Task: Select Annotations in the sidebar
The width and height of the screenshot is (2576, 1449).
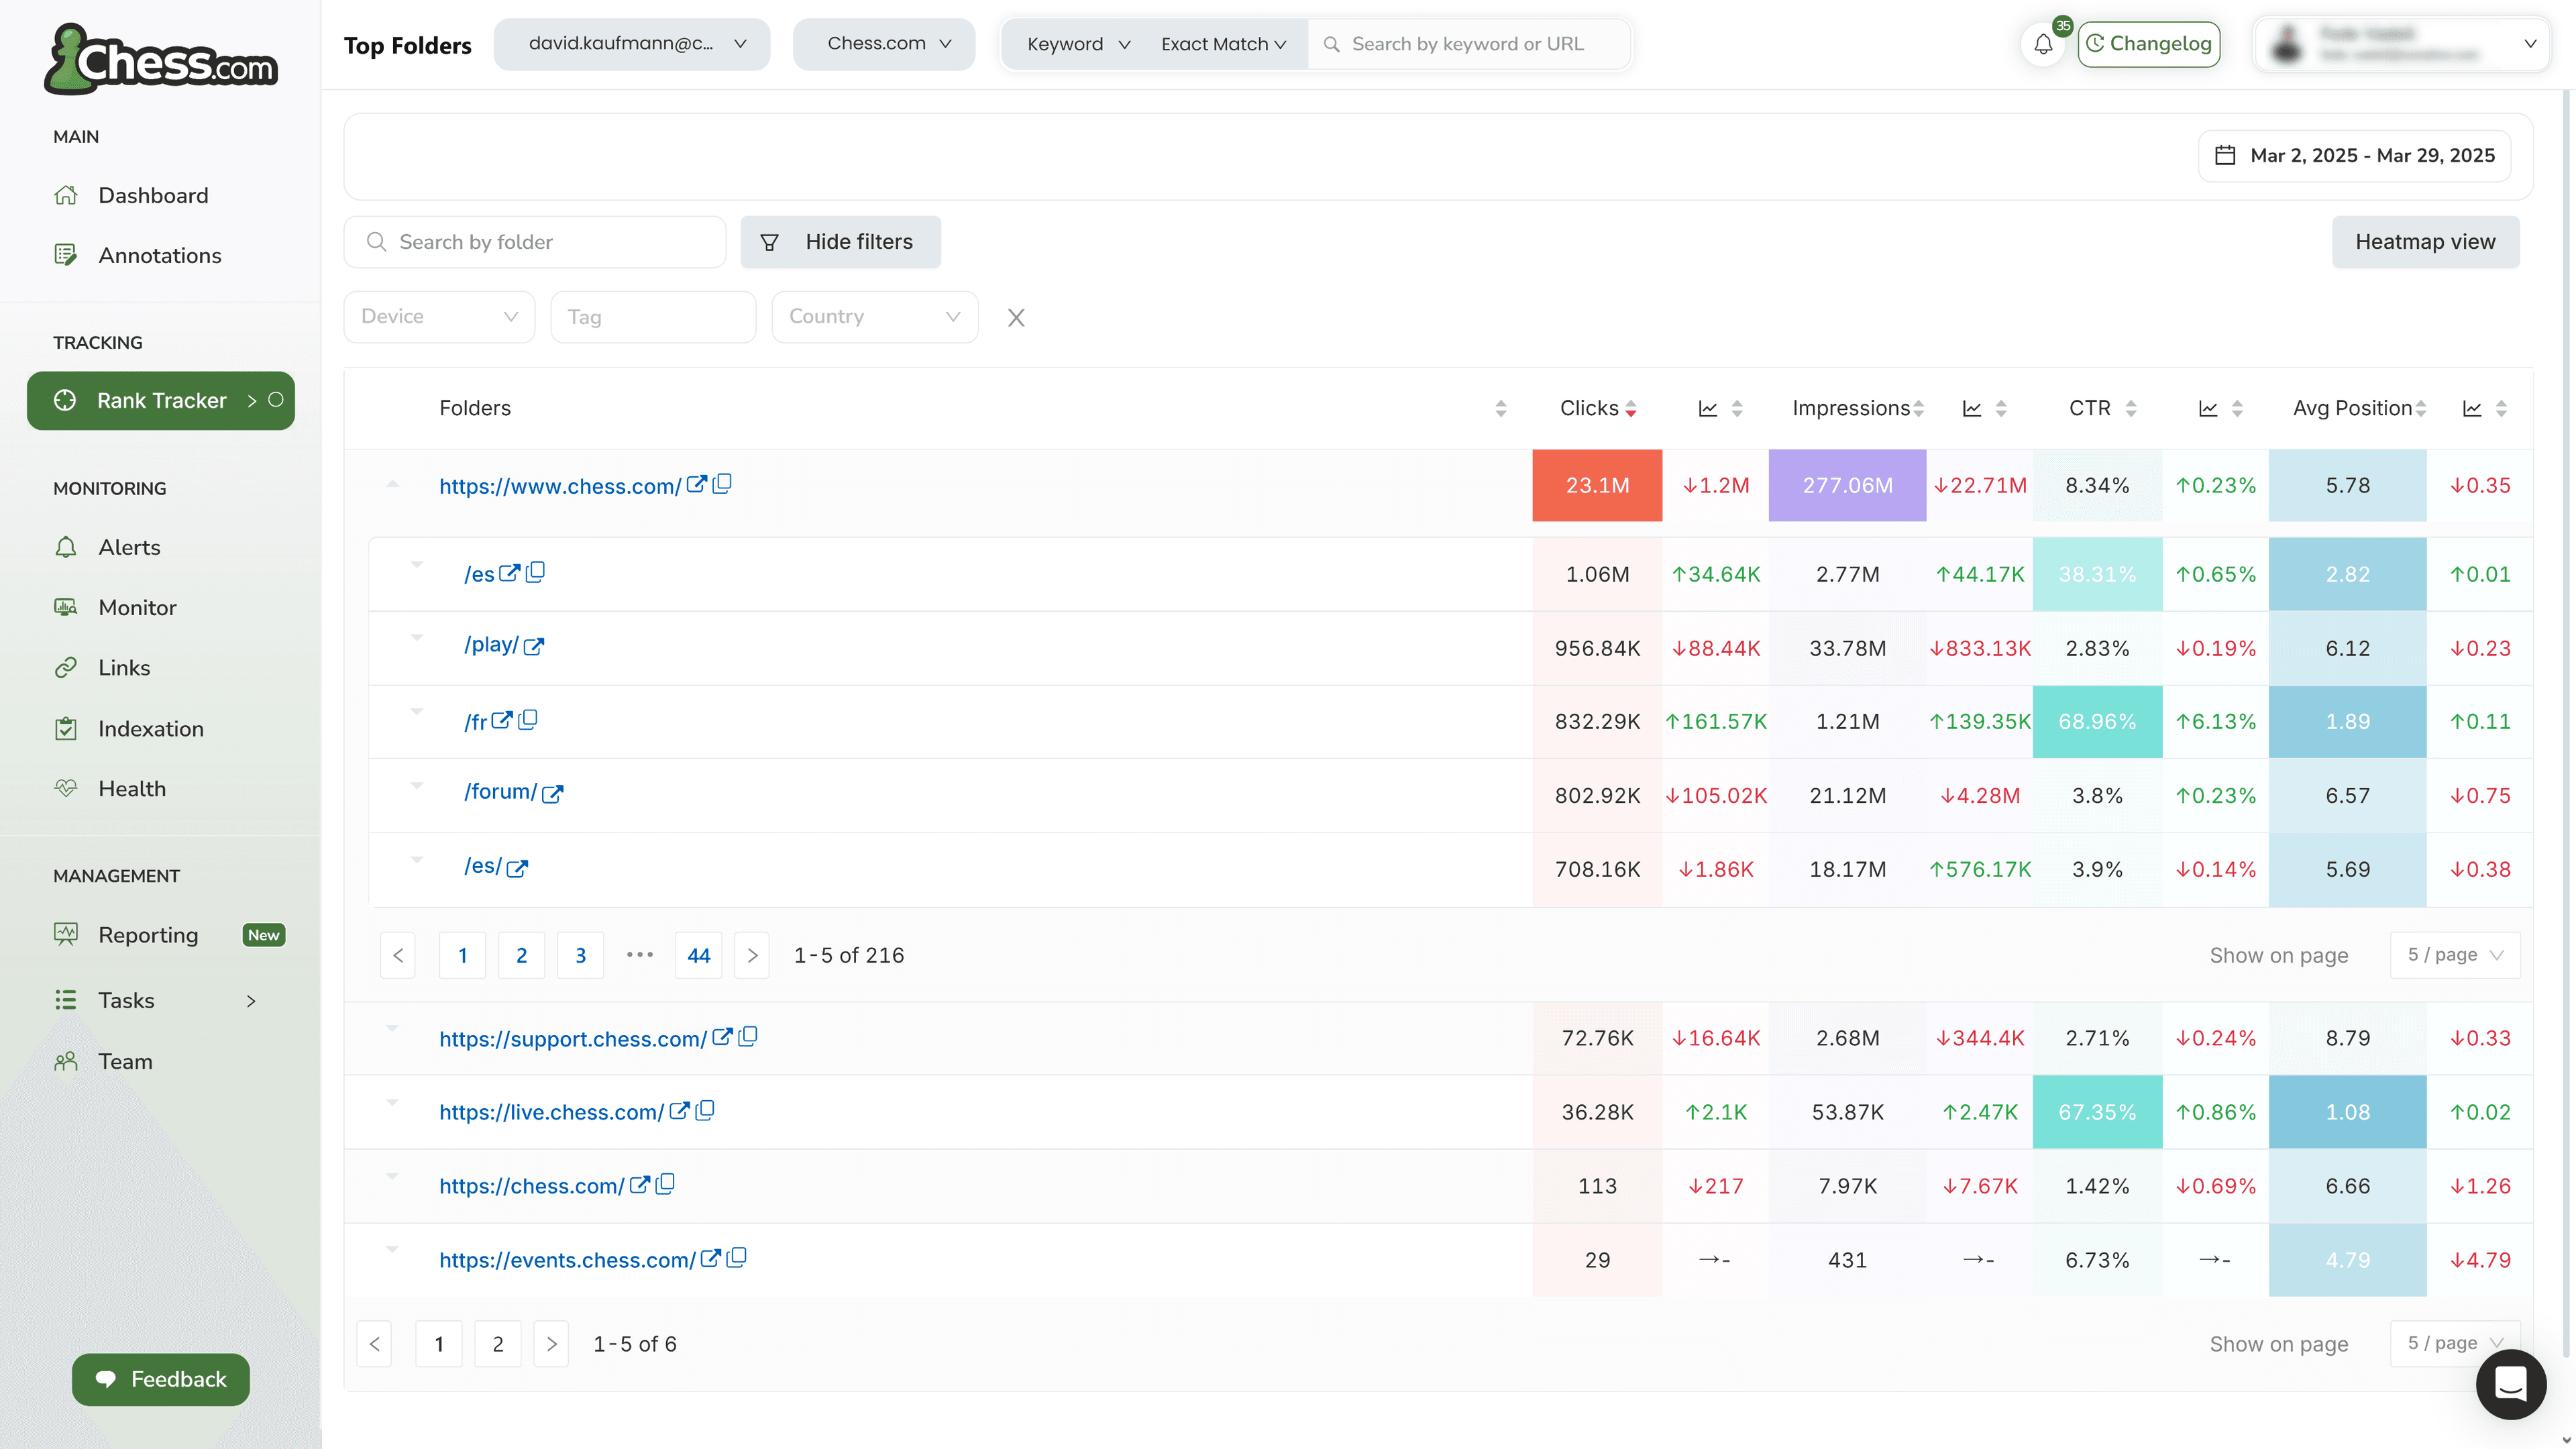Action: click(x=159, y=255)
